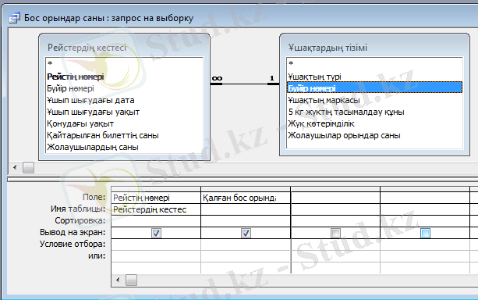Select the asterisk row in the Рейстердің кестесі table
Viewport: 478px width, 300px height.
click(124, 63)
